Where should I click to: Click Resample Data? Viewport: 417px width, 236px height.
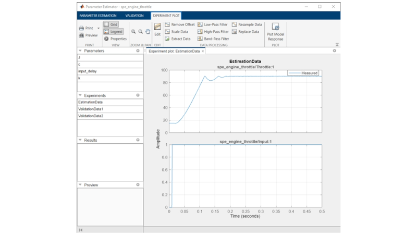[x=247, y=24]
